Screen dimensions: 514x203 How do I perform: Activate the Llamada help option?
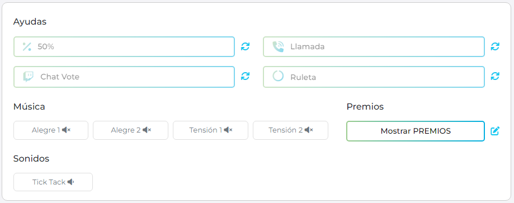[x=374, y=46]
